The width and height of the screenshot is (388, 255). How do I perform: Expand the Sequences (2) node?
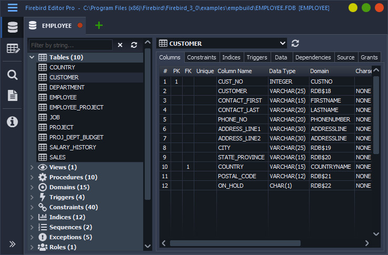click(x=32, y=227)
